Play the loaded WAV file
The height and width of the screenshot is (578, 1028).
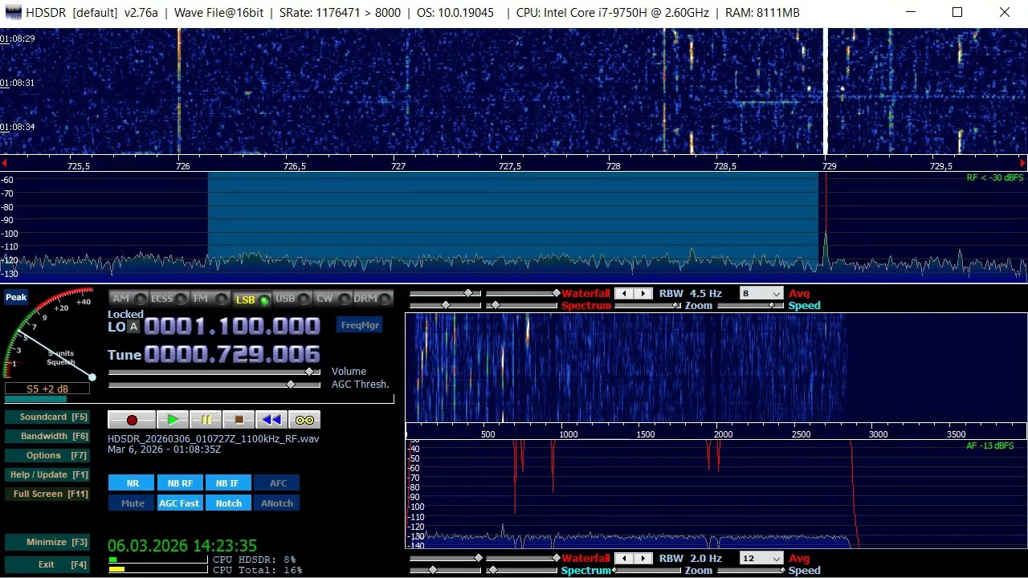coord(173,420)
